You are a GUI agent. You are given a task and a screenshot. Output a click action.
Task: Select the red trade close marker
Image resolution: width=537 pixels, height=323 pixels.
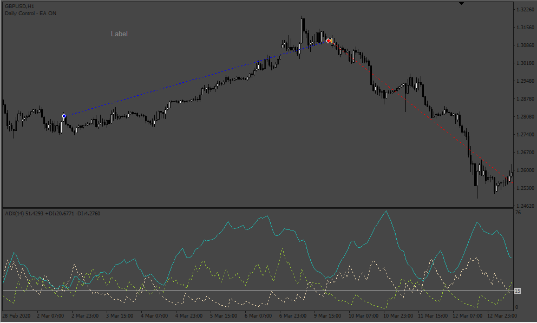329,41
